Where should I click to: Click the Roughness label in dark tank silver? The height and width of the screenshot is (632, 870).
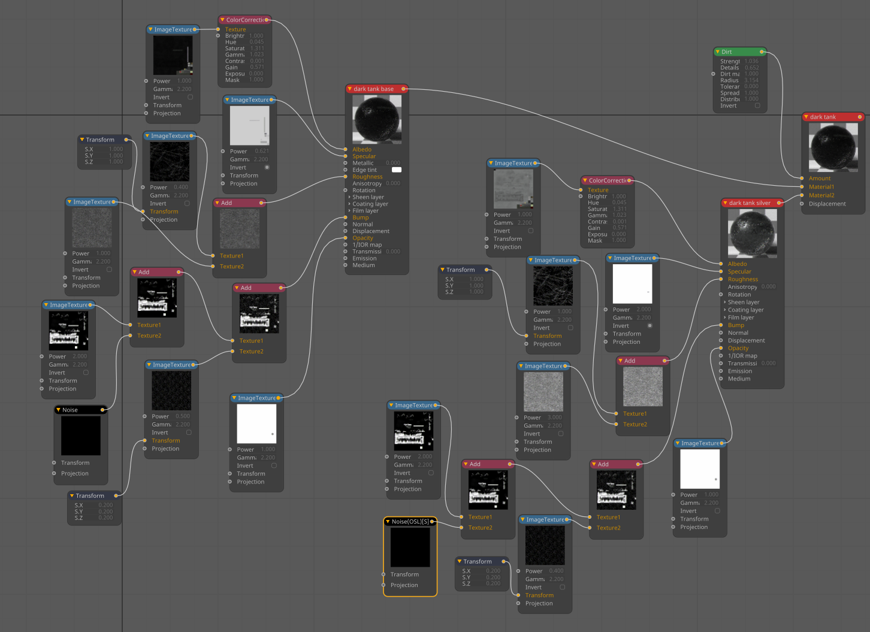click(743, 280)
